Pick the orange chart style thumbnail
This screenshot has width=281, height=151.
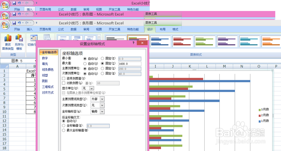[x=271, y=41]
